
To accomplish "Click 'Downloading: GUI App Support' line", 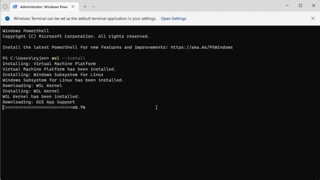I will point(39,102).
